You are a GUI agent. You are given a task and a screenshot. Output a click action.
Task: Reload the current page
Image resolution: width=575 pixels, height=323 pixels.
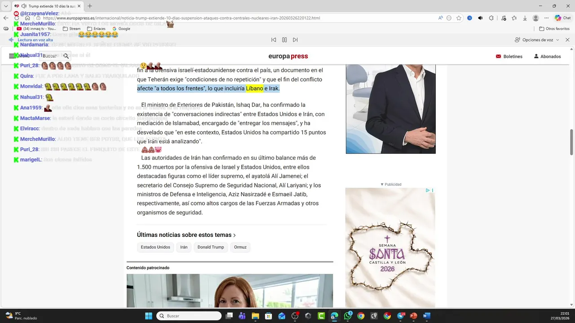pos(17,18)
